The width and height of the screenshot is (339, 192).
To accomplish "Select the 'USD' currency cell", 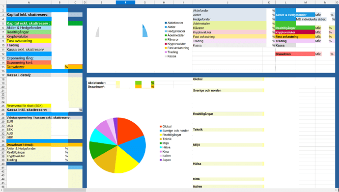I will tap(29, 126).
